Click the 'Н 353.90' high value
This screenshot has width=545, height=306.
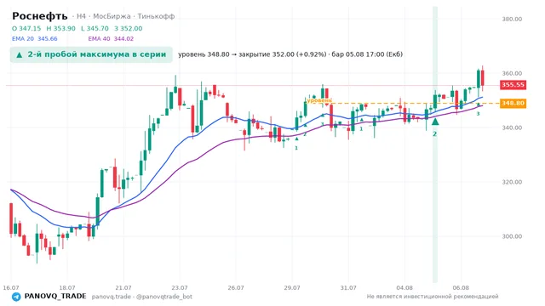click(60, 28)
